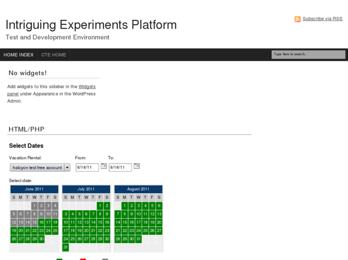Click the To date input field

point(120,167)
